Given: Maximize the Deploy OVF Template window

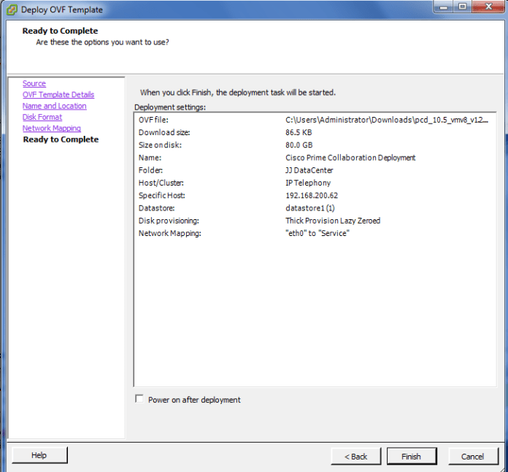Looking at the screenshot, I should pyautogui.click(x=462, y=7).
